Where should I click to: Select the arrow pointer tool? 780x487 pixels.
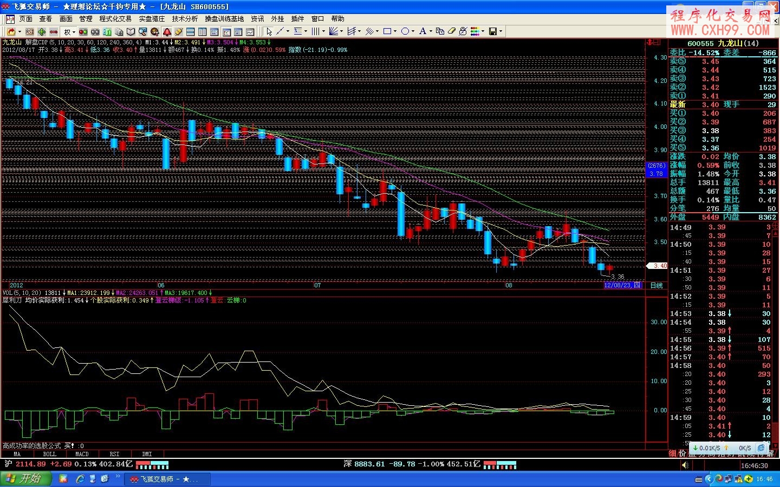click(269, 31)
